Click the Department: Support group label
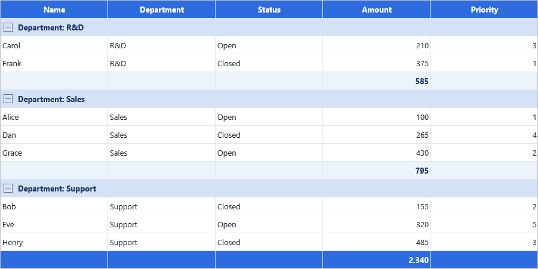Image resolution: width=538 pixels, height=269 pixels. click(x=57, y=188)
